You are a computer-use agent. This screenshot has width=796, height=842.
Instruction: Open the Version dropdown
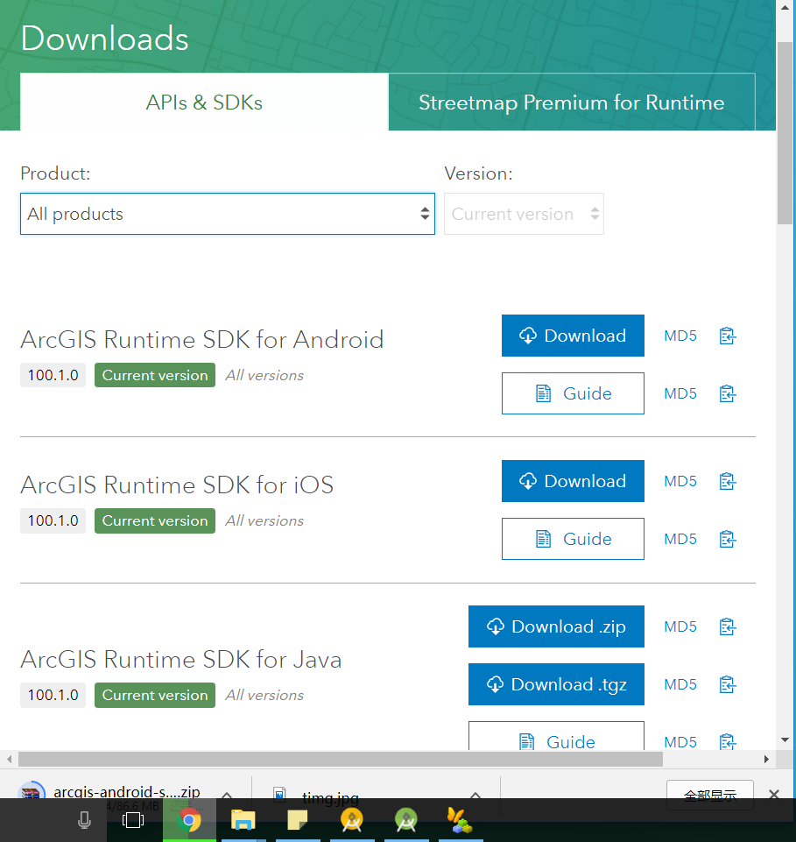point(523,213)
